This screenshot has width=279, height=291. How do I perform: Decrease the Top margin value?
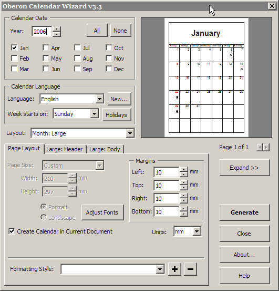[x=183, y=188]
